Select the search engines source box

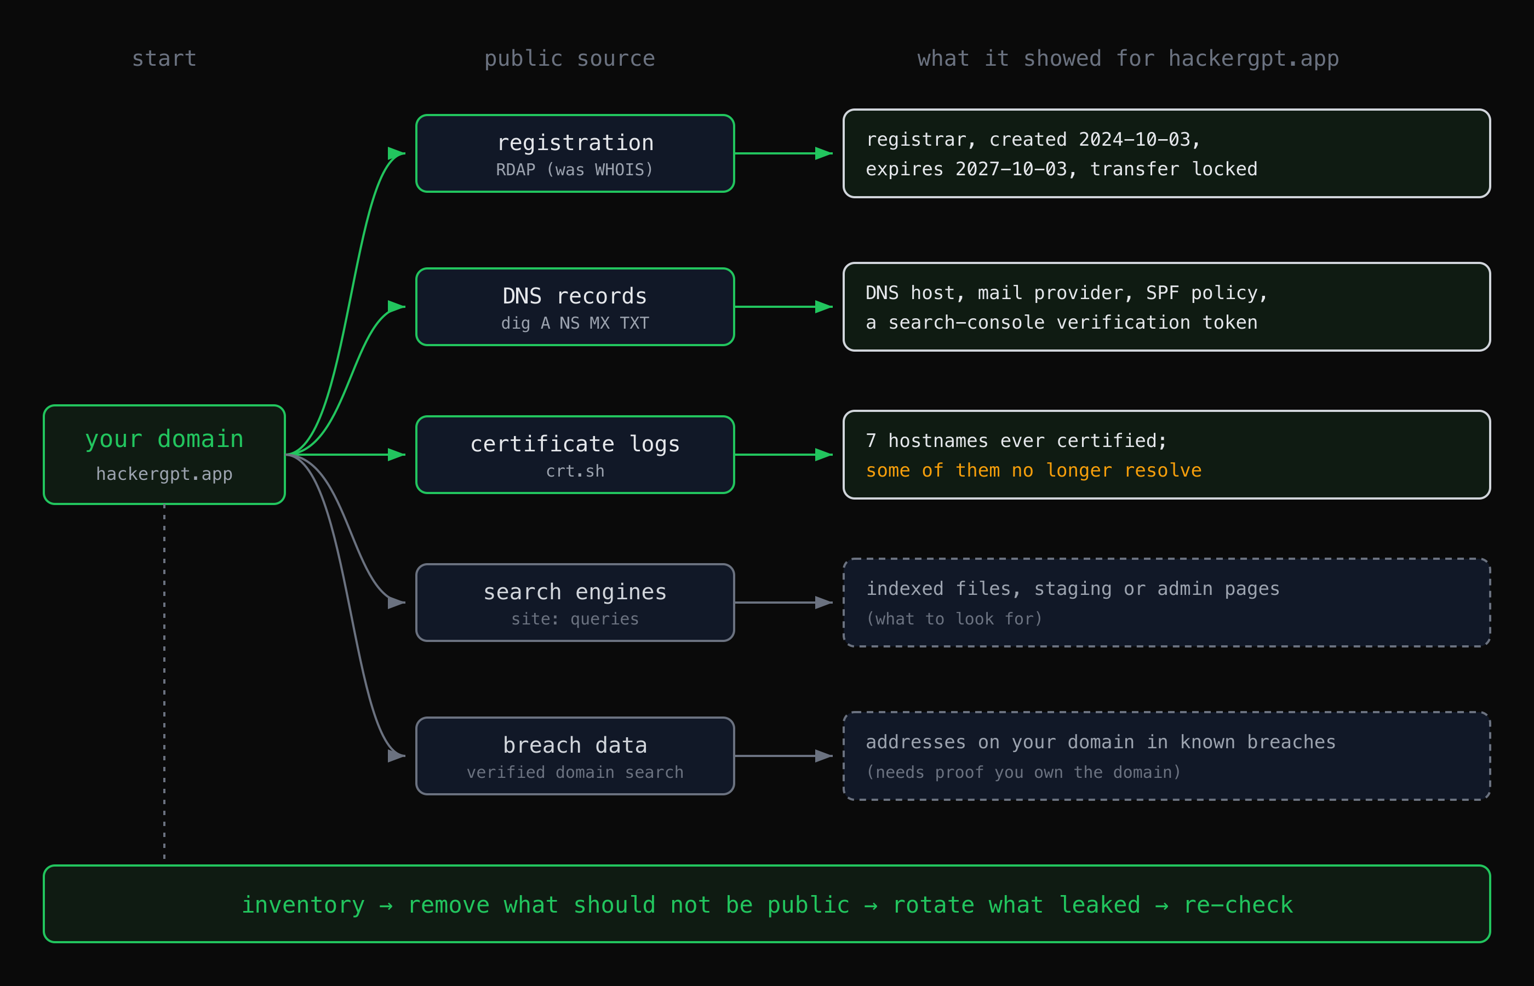coord(575,603)
